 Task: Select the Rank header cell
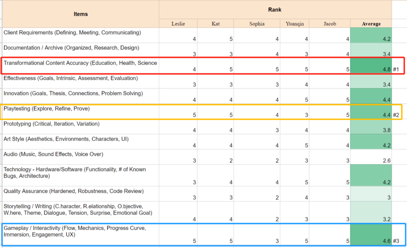click(275, 10)
